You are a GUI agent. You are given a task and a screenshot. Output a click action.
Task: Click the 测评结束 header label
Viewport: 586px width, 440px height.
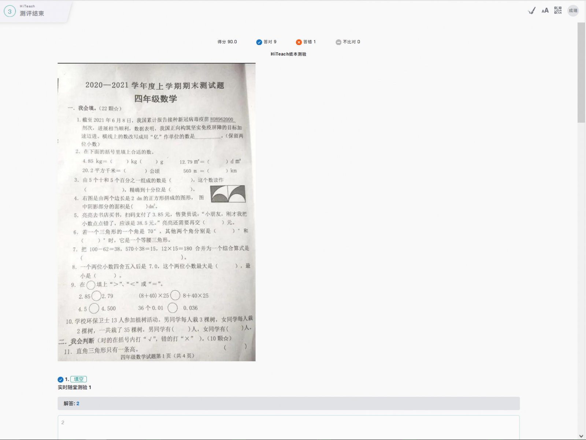pos(32,14)
